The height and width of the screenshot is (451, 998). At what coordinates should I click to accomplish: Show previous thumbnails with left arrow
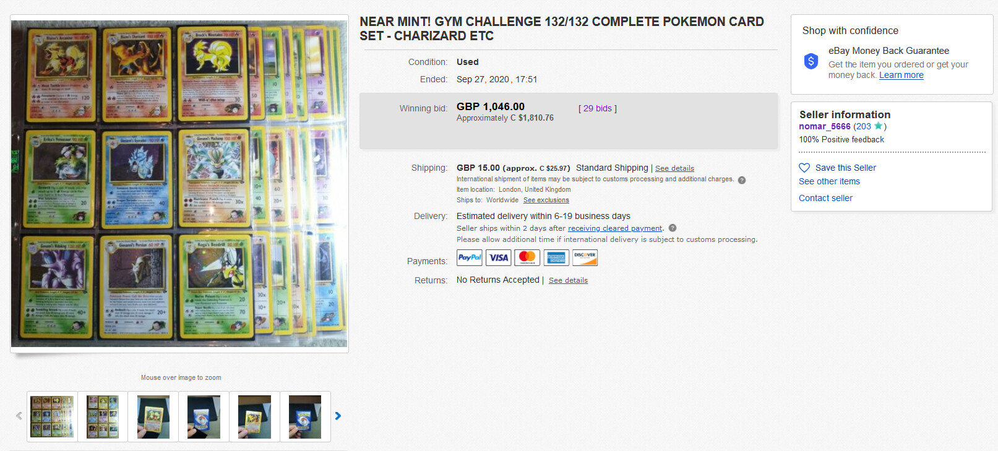coord(19,416)
